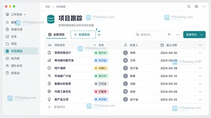
Task: Click date 2024-04-30 cell
Action: 169,53
